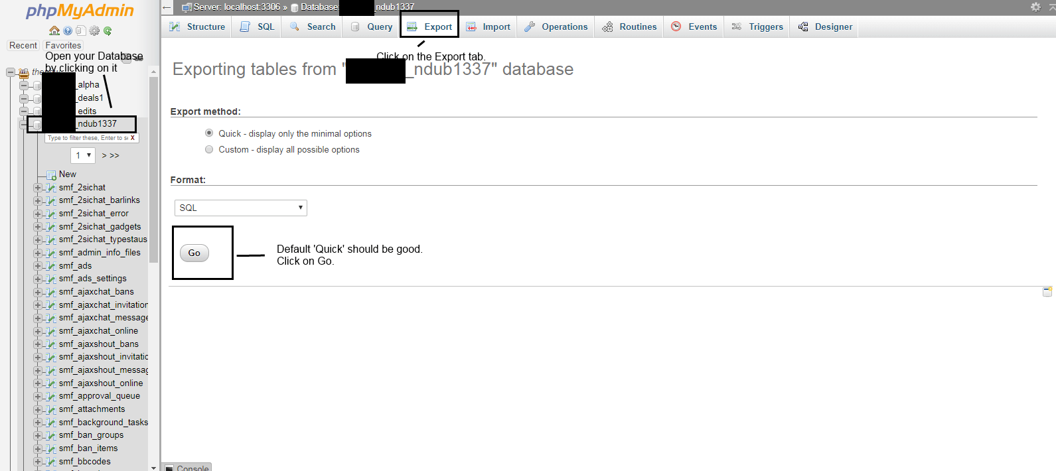Image resolution: width=1056 pixels, height=471 pixels.
Task: Open the _ndub1337 database in the tree
Action: point(97,124)
